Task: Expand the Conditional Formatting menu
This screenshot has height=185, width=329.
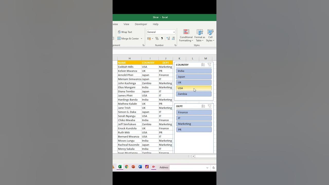Action: point(186,35)
